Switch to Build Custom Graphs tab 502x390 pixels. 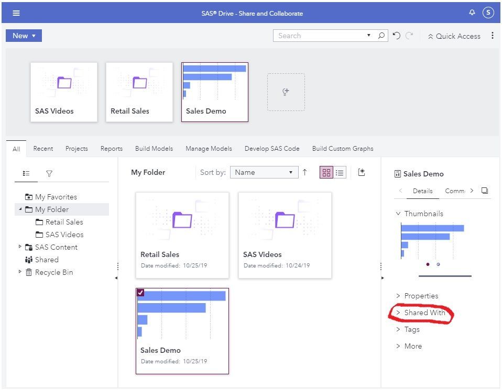tap(343, 149)
